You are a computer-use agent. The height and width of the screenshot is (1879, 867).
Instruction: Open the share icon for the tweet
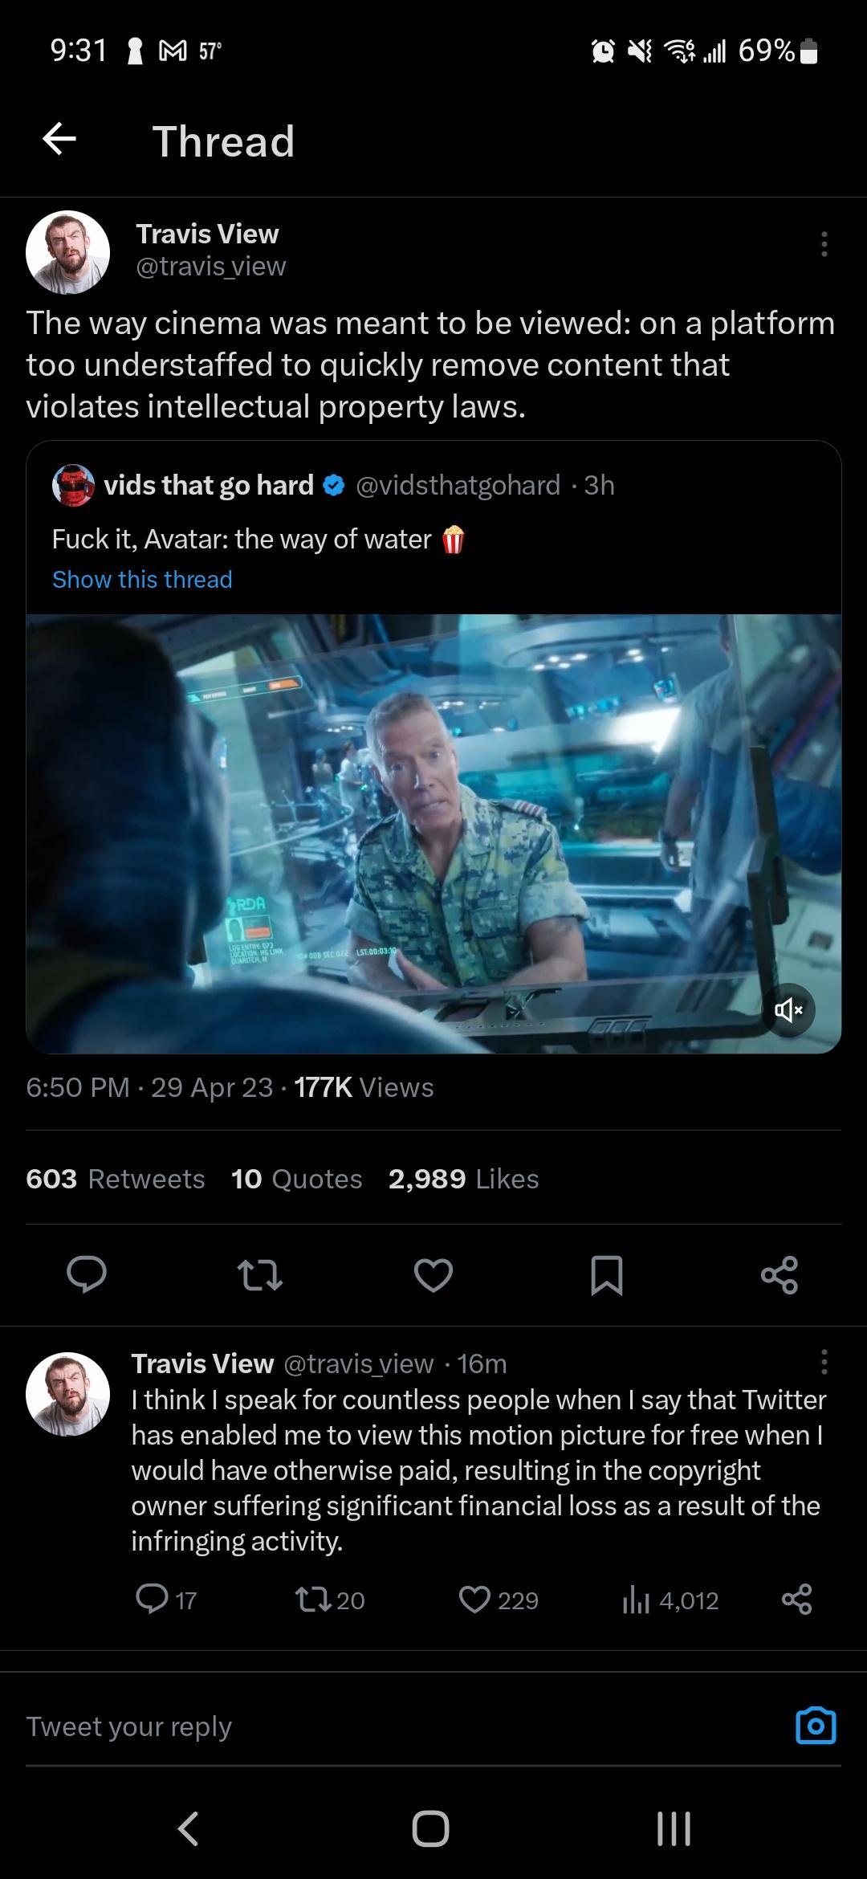click(x=779, y=1277)
